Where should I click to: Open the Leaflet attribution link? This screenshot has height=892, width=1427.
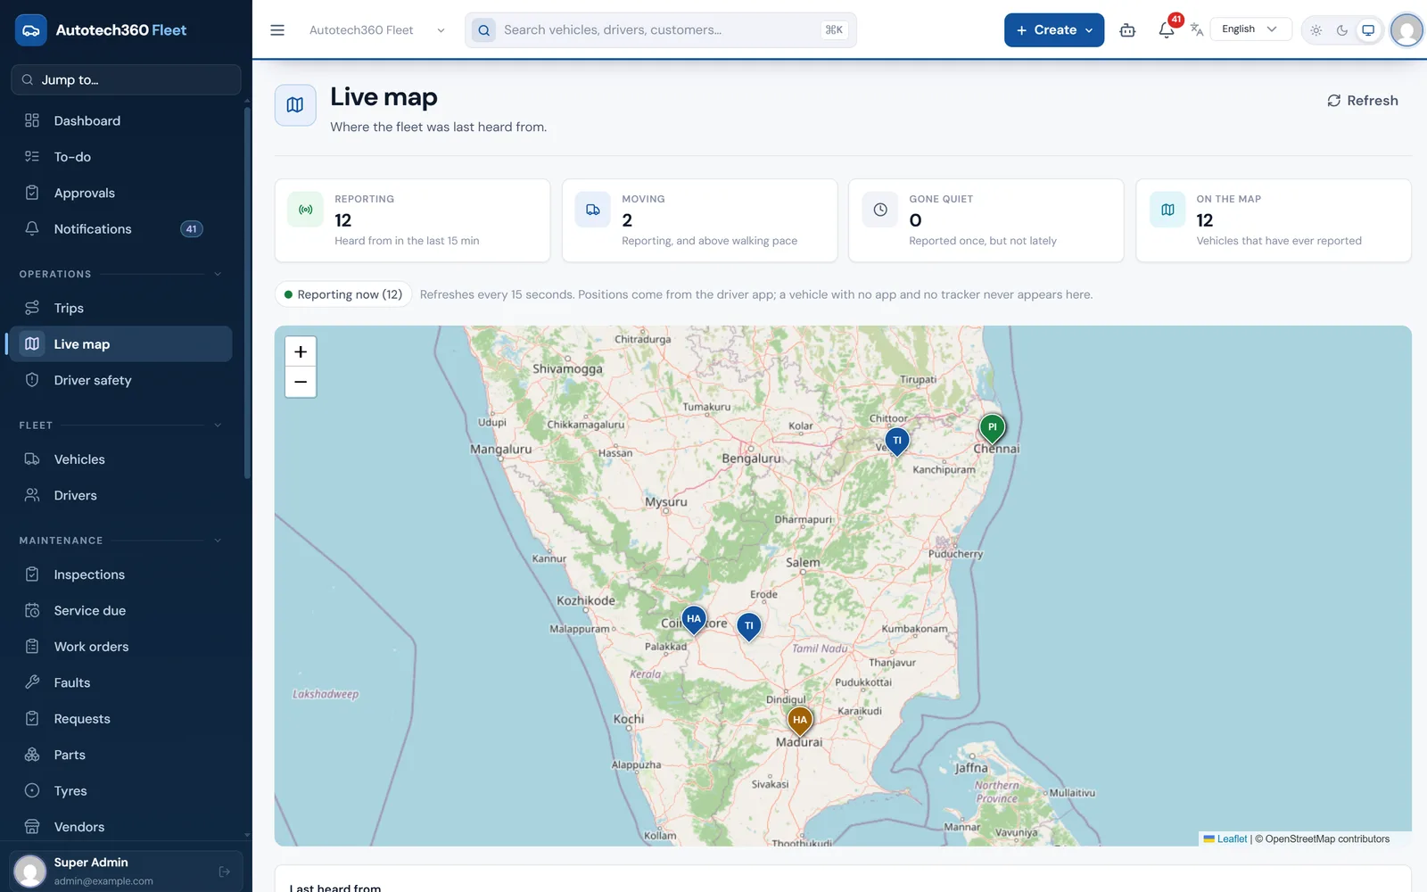(x=1232, y=839)
